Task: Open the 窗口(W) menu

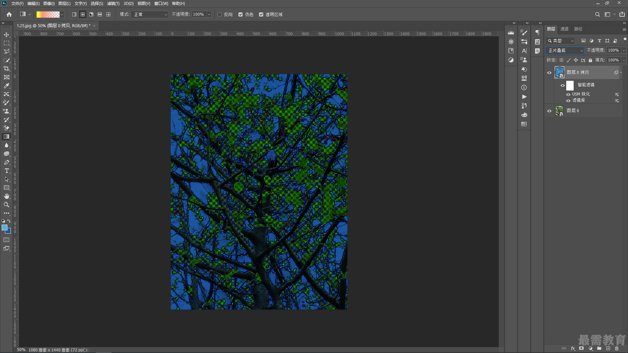Action: coord(161,4)
